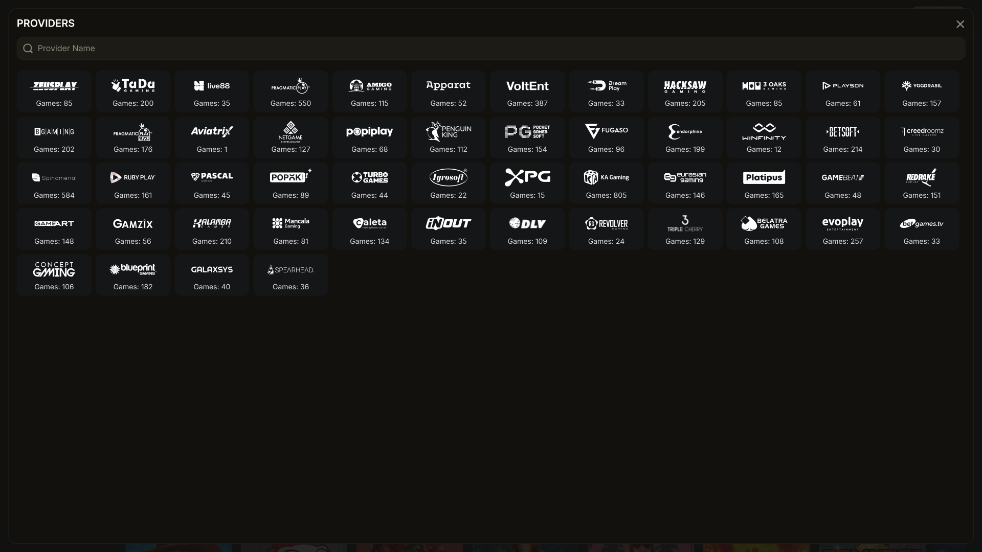Screen dimensions: 982x552
Task: Pick the Penguin King logo
Action: click(x=449, y=132)
